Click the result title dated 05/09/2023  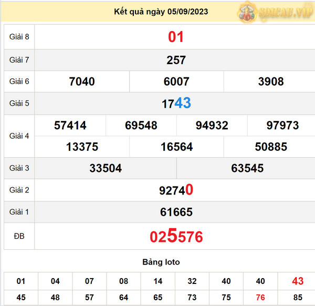(x=160, y=12)
